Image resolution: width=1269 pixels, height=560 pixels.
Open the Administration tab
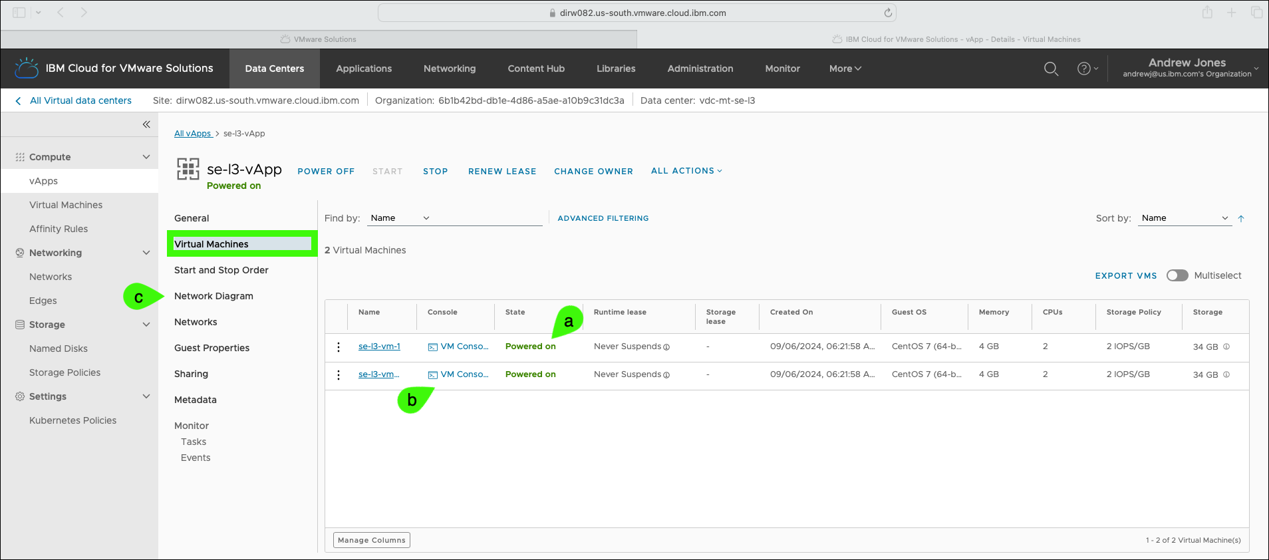(x=700, y=69)
